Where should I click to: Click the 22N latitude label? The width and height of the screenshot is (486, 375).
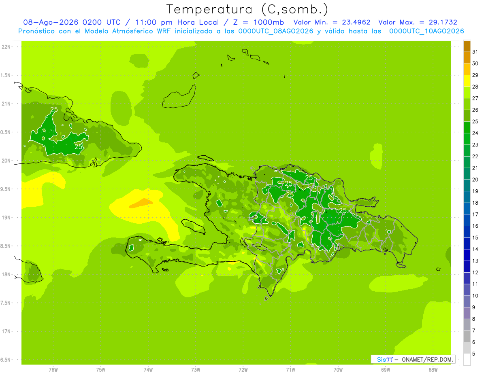pos(6,47)
